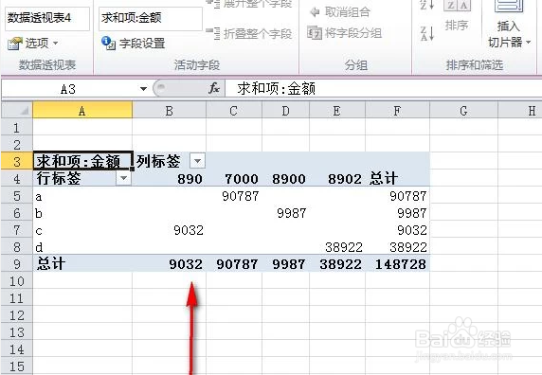This screenshot has width=542, height=375.
Task: Select cell E8 value 38922
Action: pyautogui.click(x=337, y=246)
